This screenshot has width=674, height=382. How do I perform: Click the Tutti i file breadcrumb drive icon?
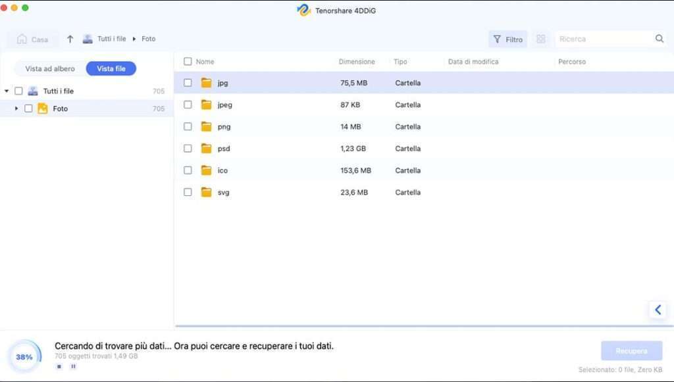(88, 39)
